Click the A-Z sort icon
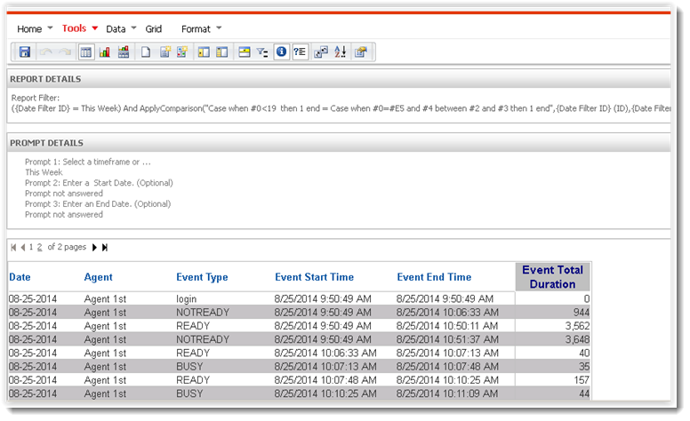The height and width of the screenshot is (421, 690). point(340,52)
